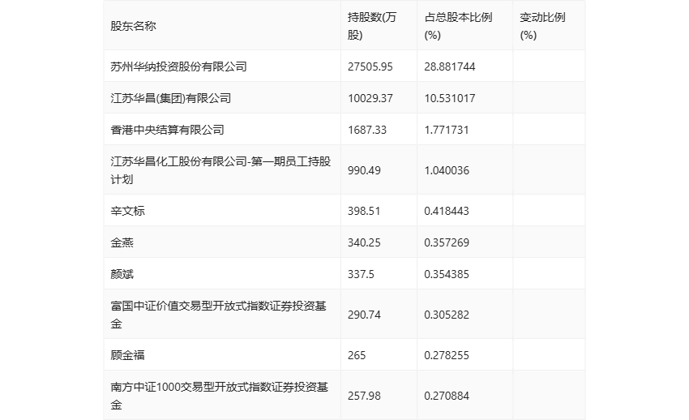This screenshot has height=420, width=689.
Task: Select the shareholding value 10029.37
Action: tap(370, 98)
